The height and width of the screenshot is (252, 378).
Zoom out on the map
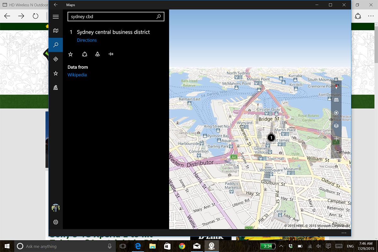(336, 152)
